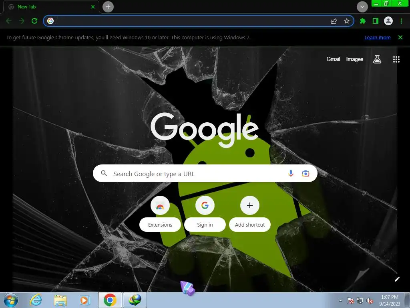Open the taskbar clock showing 1:07 PM
Screen dimensions: 410x308
[x=390, y=300]
